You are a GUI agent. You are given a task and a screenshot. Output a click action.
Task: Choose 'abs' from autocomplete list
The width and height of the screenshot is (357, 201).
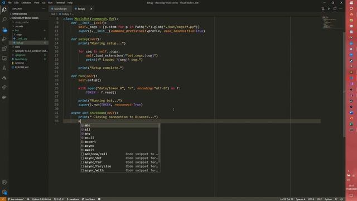coord(120,125)
